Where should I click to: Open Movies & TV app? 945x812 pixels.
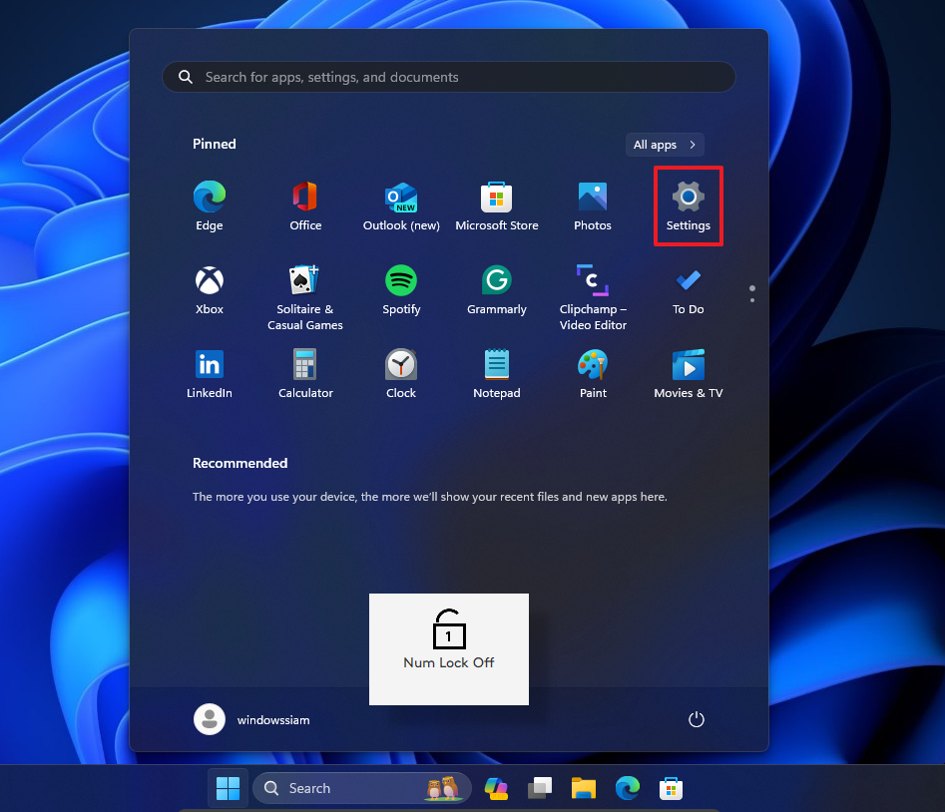[x=689, y=374]
